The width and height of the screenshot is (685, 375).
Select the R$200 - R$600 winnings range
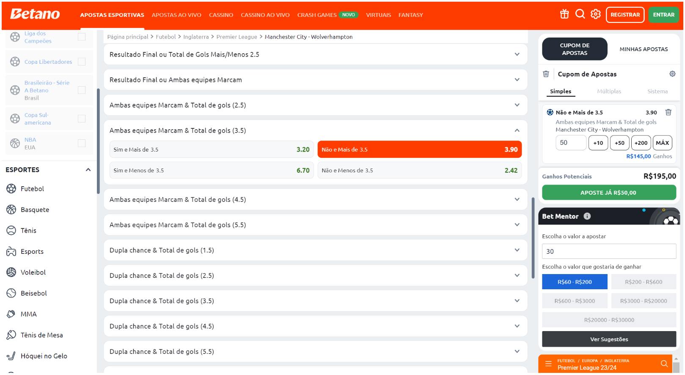[x=644, y=282]
